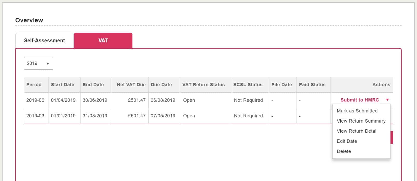Click the VAT Return Status header
The width and height of the screenshot is (417, 181).
pyautogui.click(x=204, y=85)
